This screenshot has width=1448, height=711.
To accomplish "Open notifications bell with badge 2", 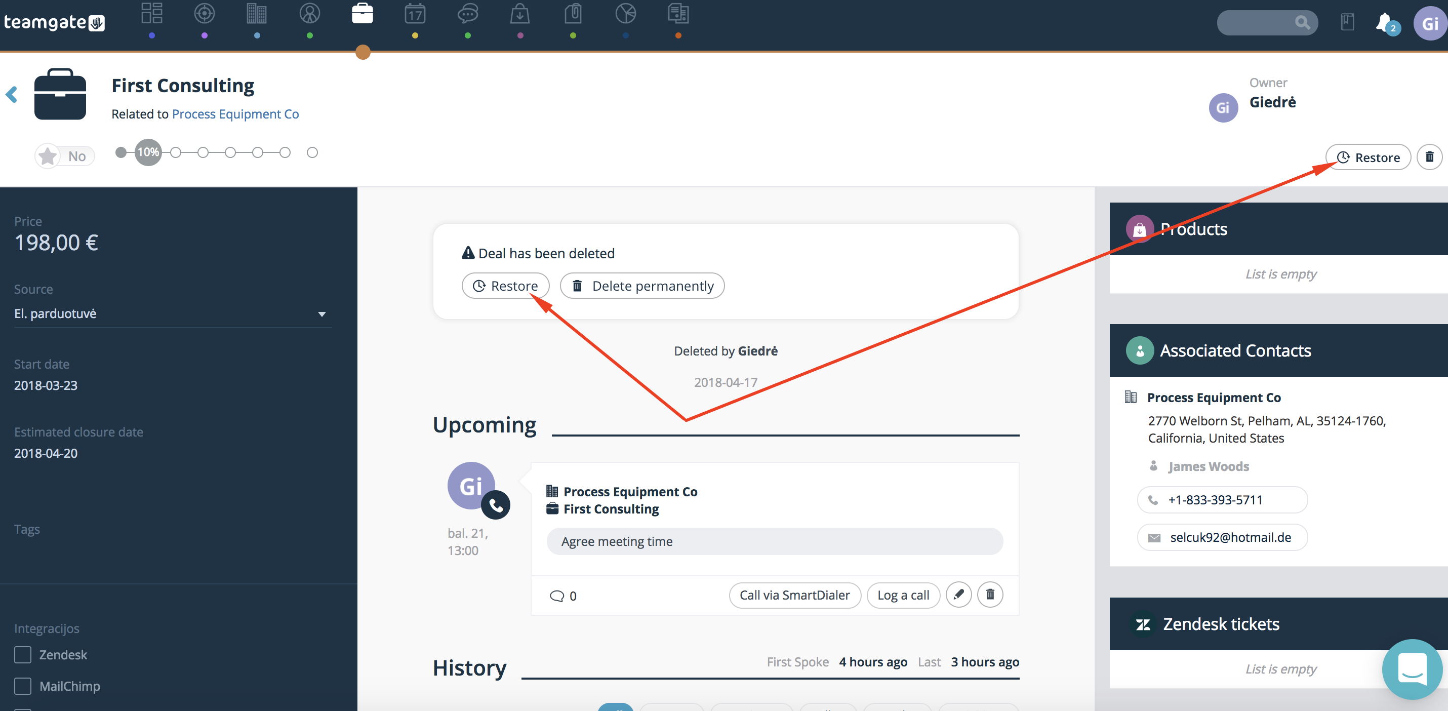I will 1386,24.
